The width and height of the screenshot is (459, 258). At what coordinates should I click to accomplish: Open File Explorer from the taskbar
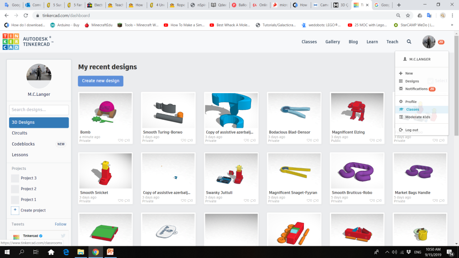[80, 252]
